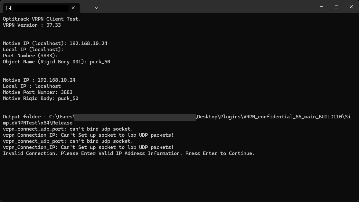Close the current terminal tab
This screenshot has height=202, width=359.
[x=73, y=8]
